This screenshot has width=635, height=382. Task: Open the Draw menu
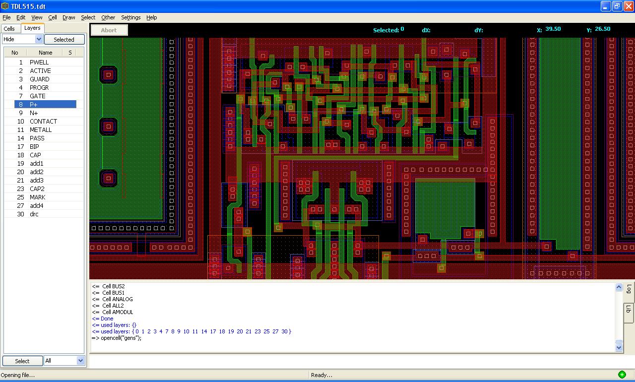click(69, 17)
